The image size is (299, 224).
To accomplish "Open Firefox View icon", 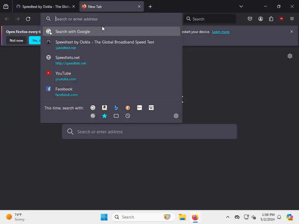I will pos(6,7).
